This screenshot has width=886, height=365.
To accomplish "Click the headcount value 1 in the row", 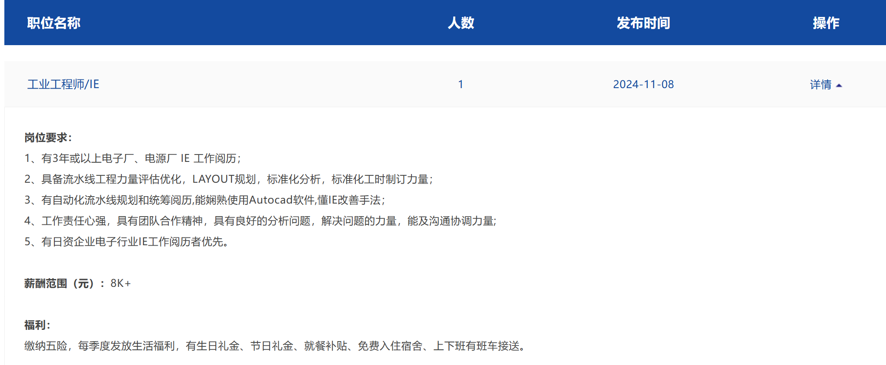I will 461,84.
